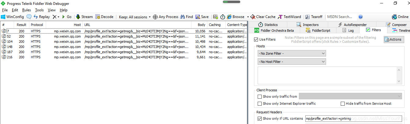Screen dimensions: 410x124
Task: Click the Online status indicator
Action: 400,17
